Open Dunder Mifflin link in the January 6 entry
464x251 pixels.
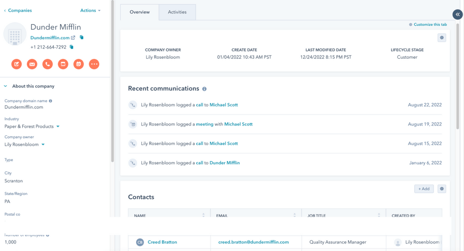coord(225,163)
